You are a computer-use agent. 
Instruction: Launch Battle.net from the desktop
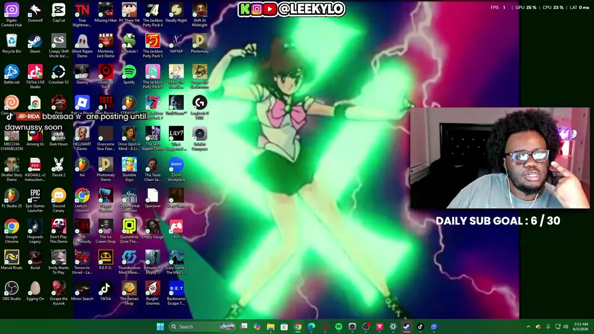click(12, 75)
